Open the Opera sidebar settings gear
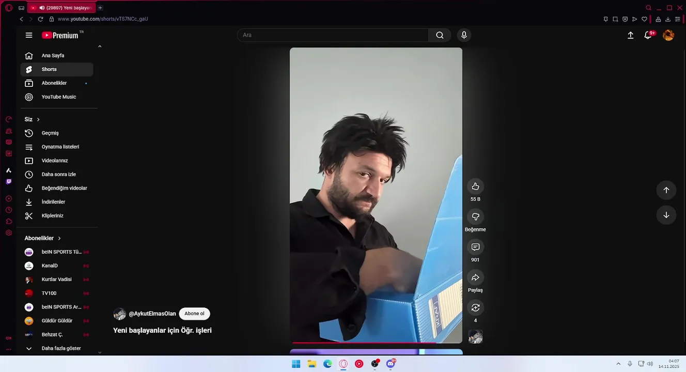The width and height of the screenshot is (686, 372). [x=9, y=233]
